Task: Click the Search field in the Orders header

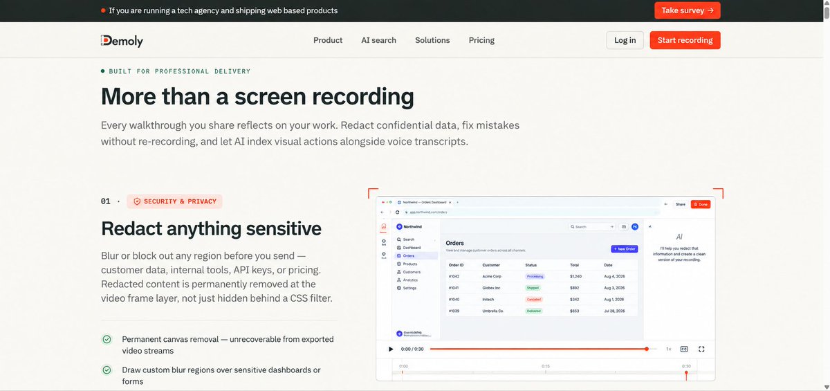Action: tap(592, 226)
